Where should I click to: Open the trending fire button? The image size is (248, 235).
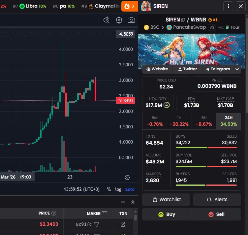130,6
